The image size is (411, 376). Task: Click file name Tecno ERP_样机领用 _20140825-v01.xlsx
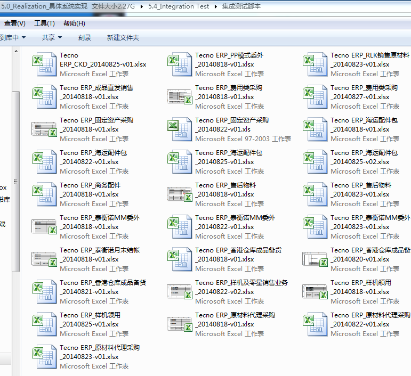point(90,320)
